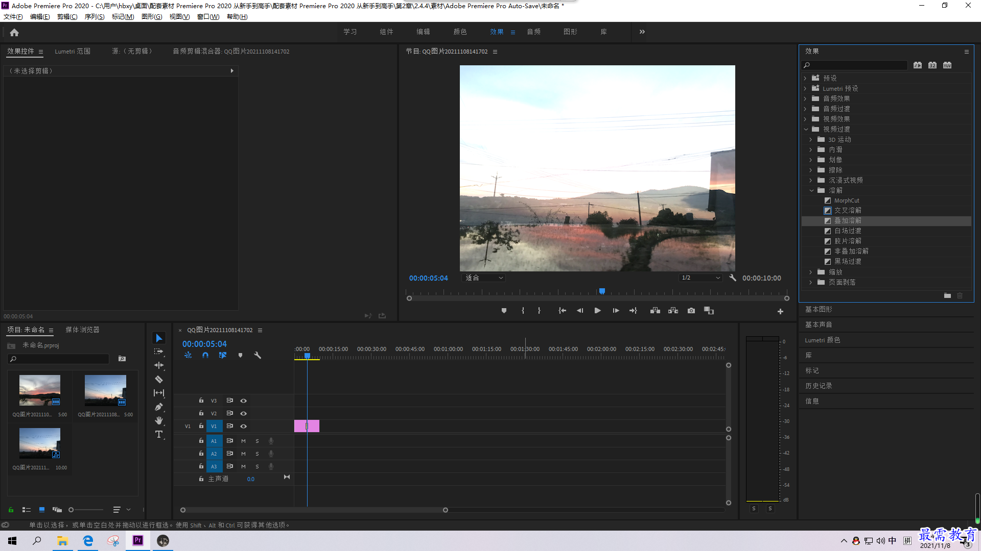Select the Razor tool
The height and width of the screenshot is (551, 981).
point(159,379)
